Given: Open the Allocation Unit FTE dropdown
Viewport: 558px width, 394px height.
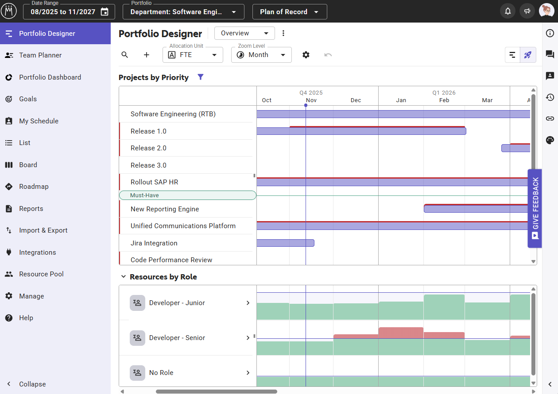Looking at the screenshot, I should tap(193, 55).
